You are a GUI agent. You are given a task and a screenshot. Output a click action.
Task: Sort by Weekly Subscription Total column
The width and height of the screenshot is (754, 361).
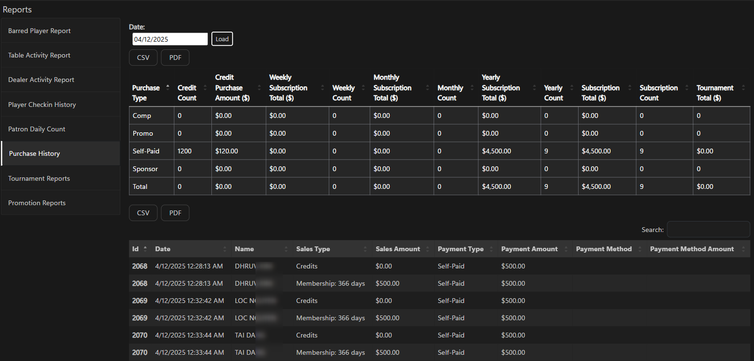coord(288,88)
